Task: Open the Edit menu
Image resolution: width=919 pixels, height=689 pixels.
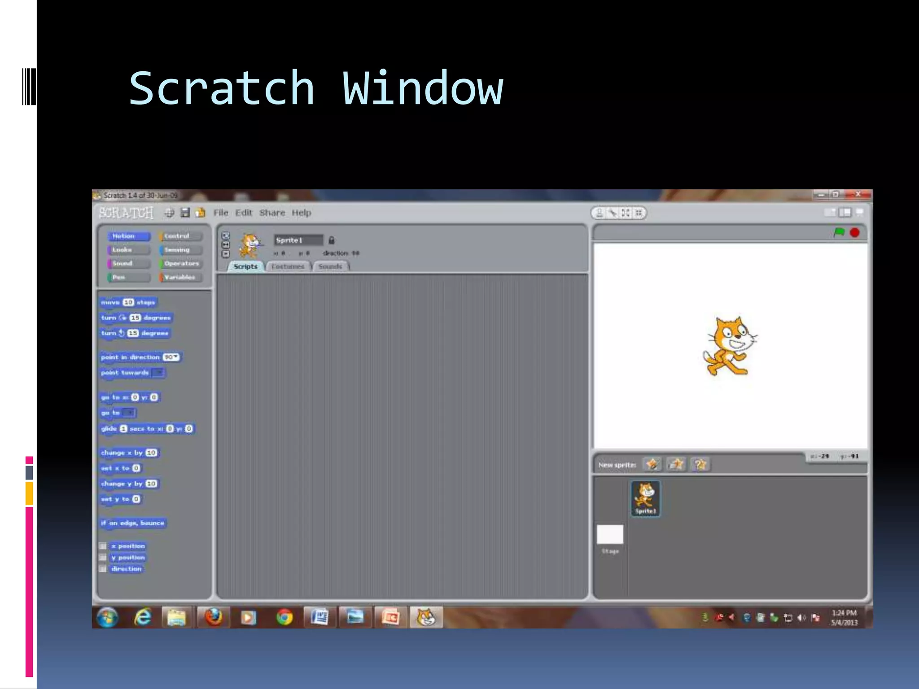Action: click(244, 213)
